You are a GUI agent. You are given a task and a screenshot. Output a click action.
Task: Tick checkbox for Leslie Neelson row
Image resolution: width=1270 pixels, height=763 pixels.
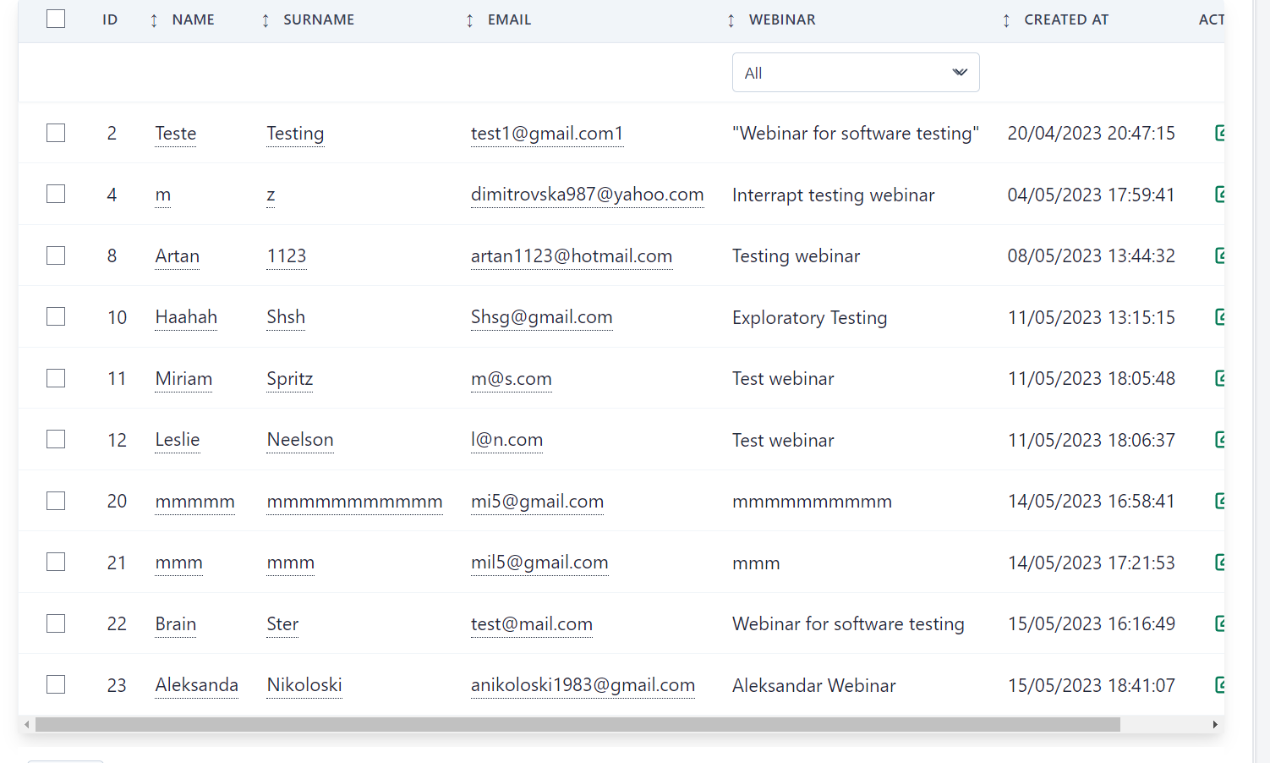click(56, 439)
